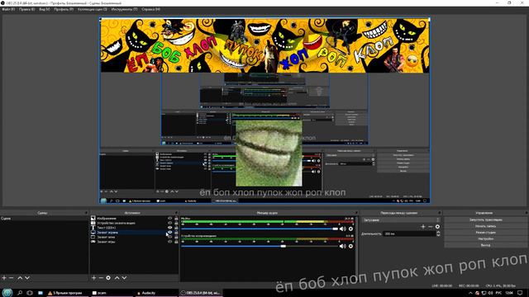Select Текст (GDI+) source row
This screenshot has width=529, height=297.
[x=134, y=228]
